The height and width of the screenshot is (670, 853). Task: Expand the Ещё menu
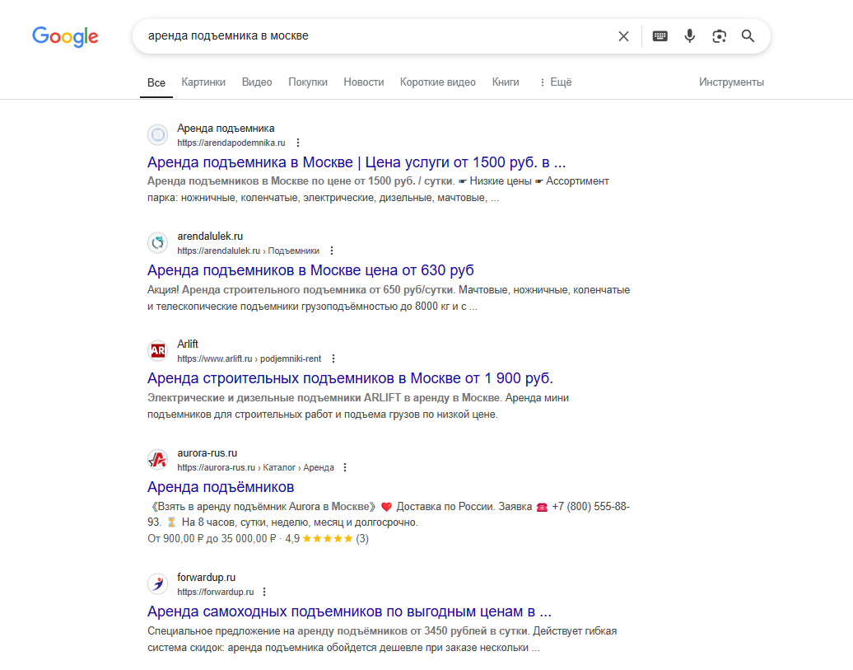[556, 82]
